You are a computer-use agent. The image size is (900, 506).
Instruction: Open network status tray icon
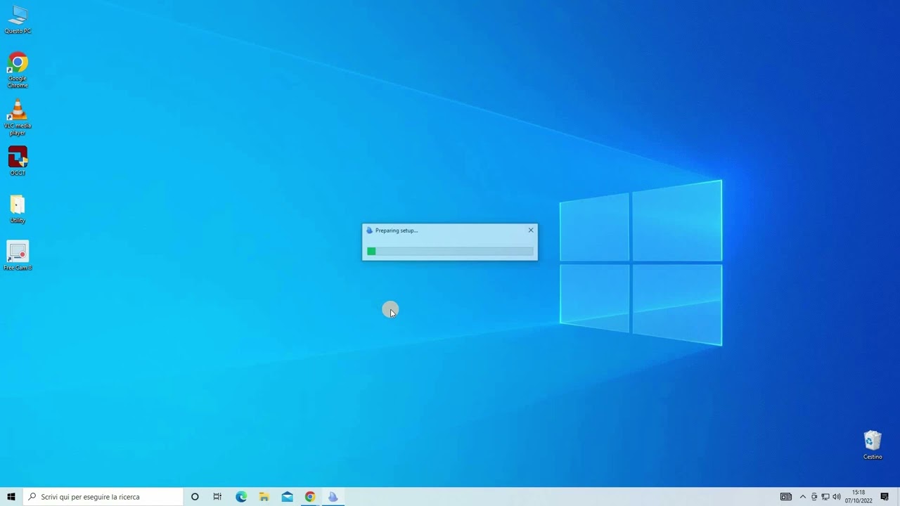(x=825, y=497)
